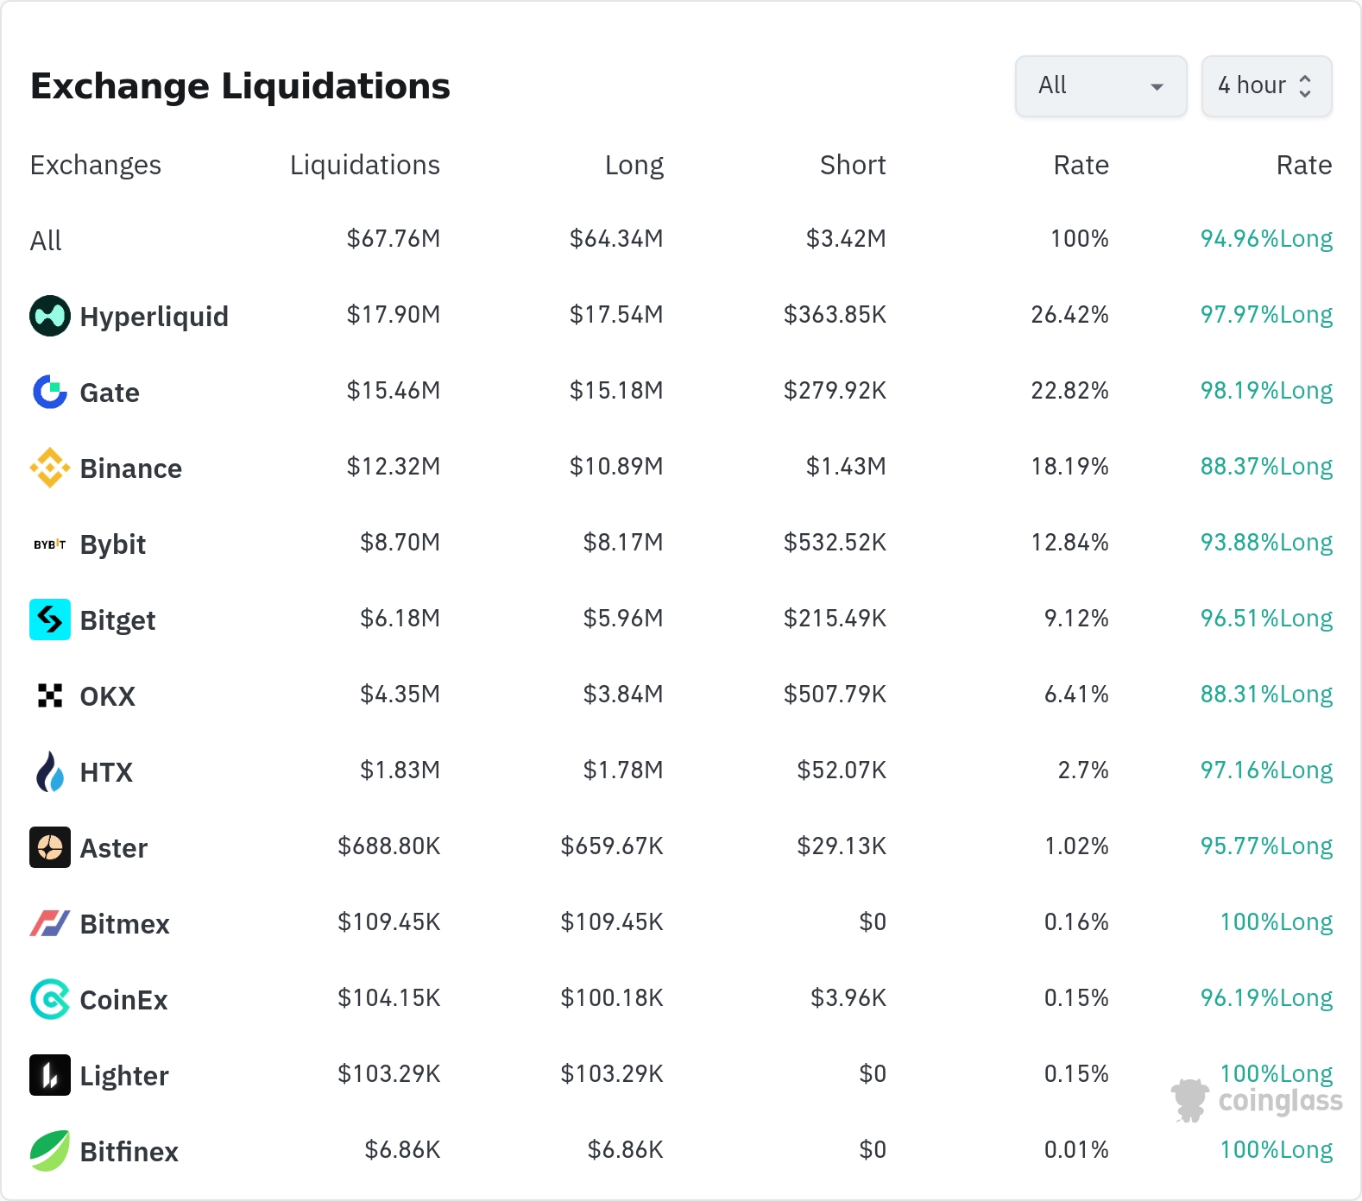
Task: Open the 4 hour timeframe selector
Action: click(x=1265, y=86)
